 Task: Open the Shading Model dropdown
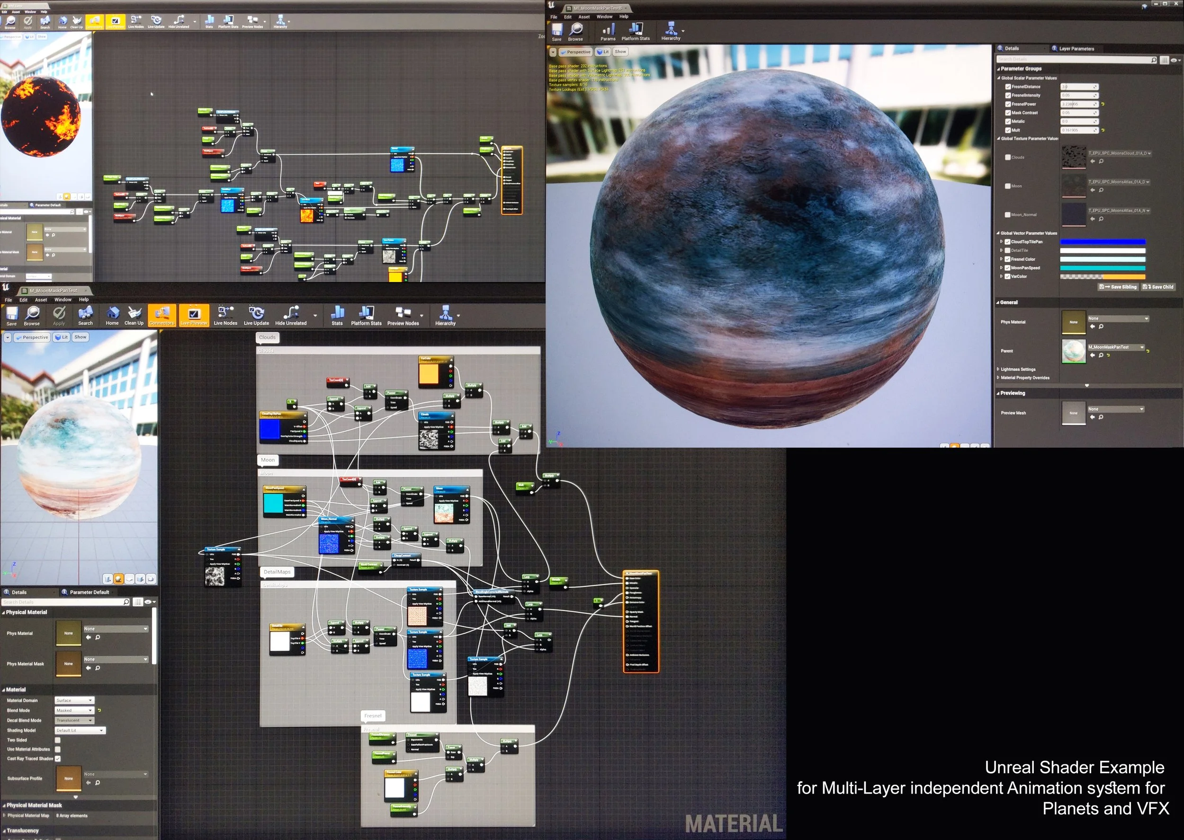80,730
